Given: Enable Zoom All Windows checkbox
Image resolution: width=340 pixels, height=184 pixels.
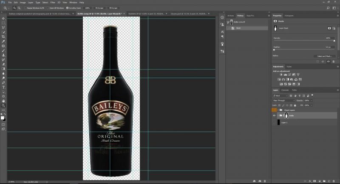Looking at the screenshot, I should [x=48, y=8].
